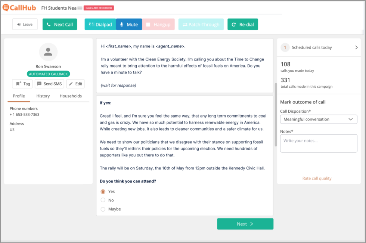Select Maybe for attending the rally

103,209
